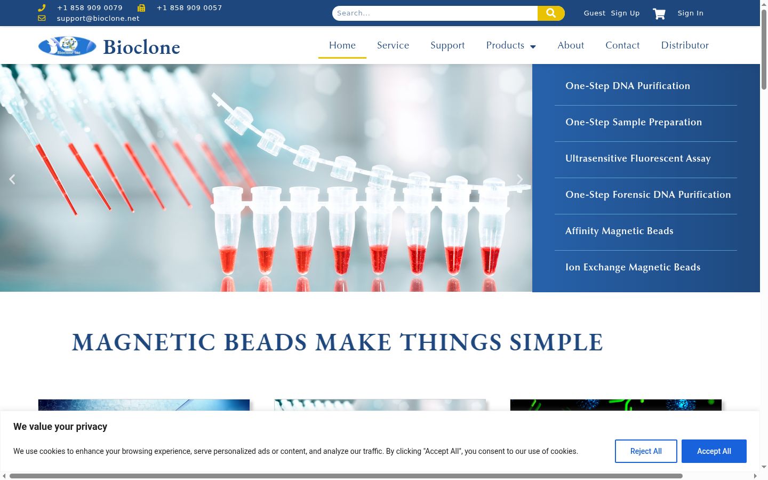Click the pipette tubes carousel image
Screen dimensions: 768x480
click(x=266, y=178)
